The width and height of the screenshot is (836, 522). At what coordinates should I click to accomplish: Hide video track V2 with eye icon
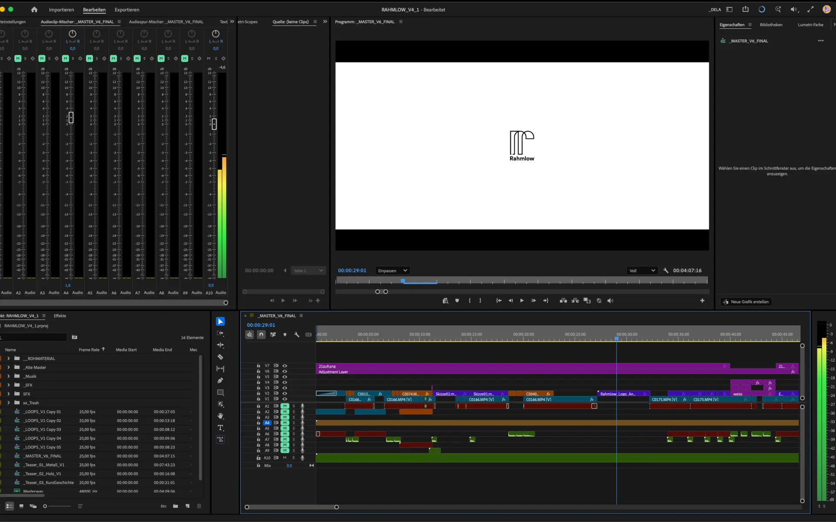tap(285, 393)
